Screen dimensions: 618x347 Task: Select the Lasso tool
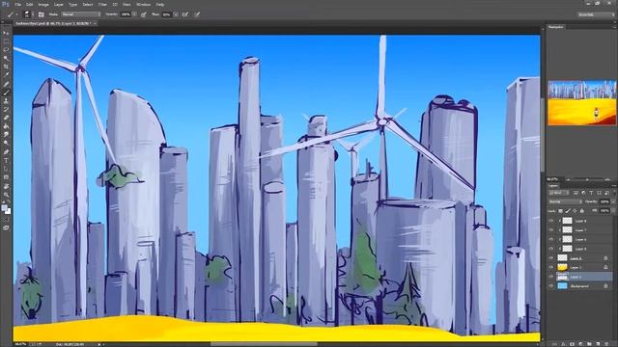pos(6,50)
